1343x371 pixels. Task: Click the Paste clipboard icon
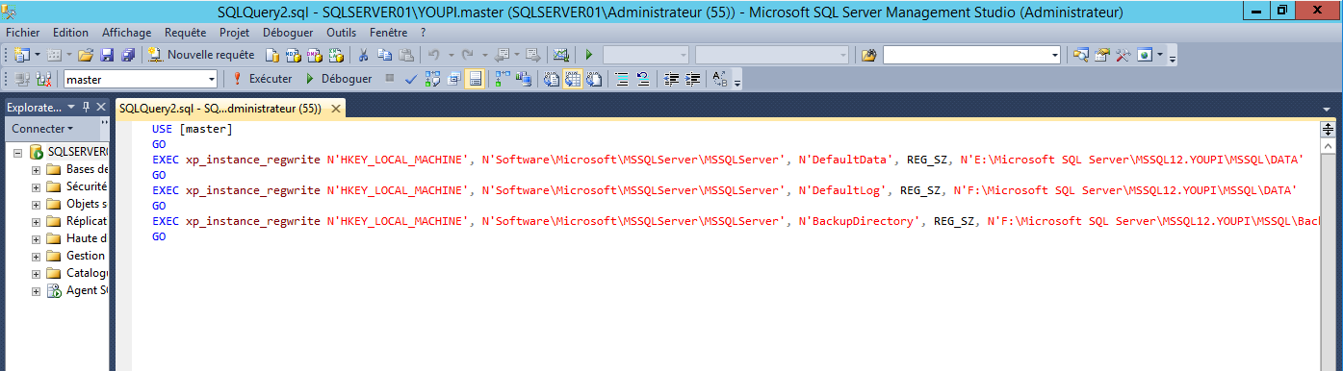click(405, 55)
